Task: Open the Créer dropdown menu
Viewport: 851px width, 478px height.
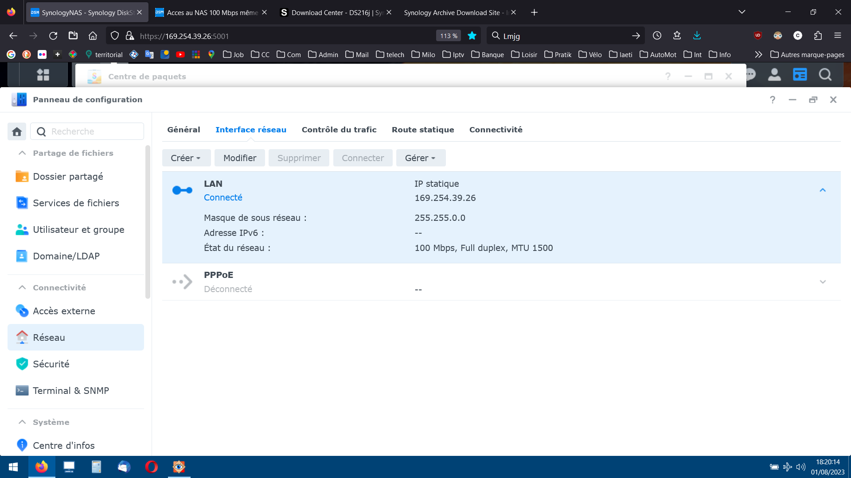Action: (x=186, y=158)
